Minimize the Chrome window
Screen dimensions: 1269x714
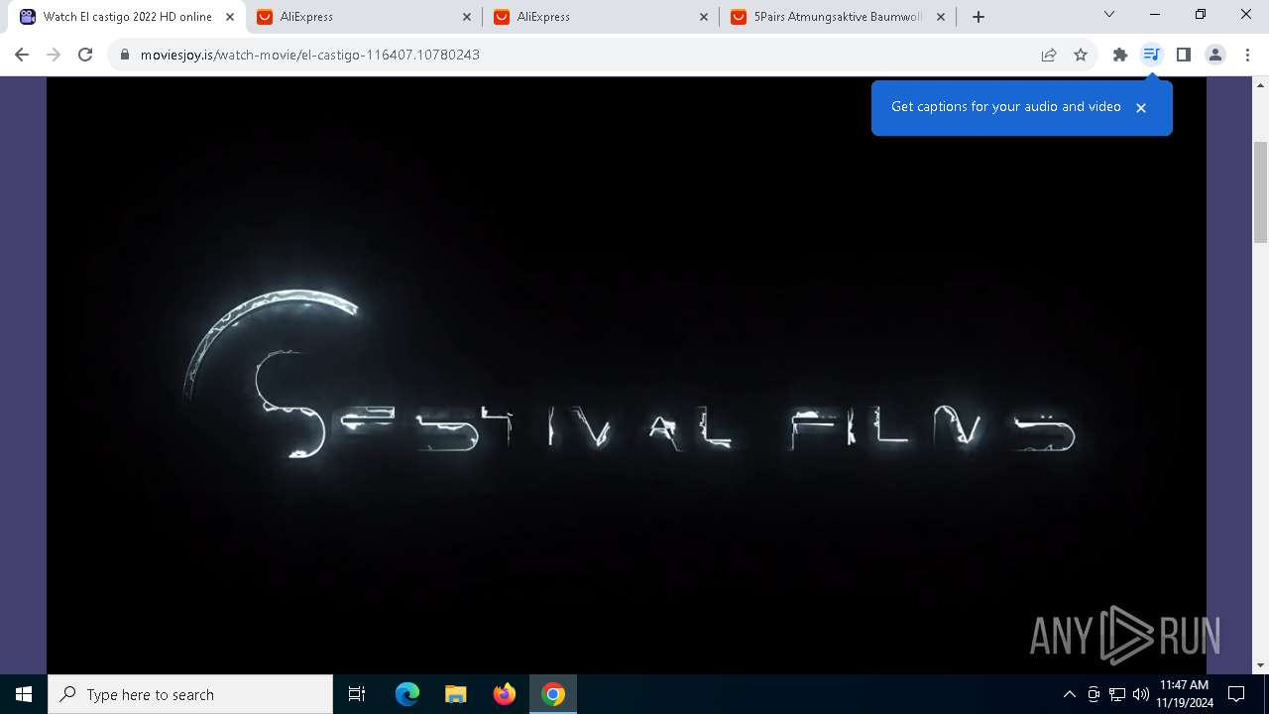click(x=1155, y=15)
